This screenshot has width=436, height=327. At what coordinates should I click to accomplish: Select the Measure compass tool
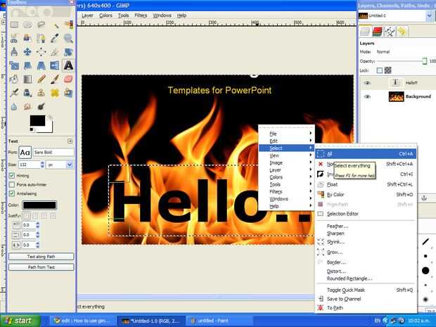(14, 52)
